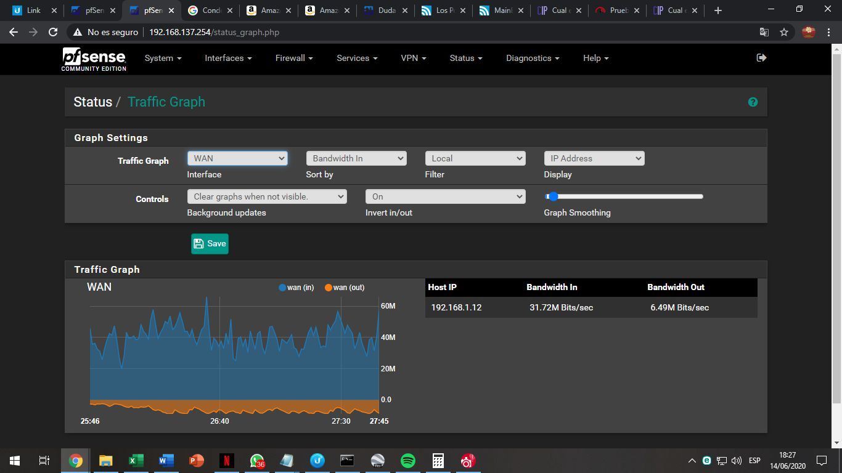Toggle wan (in) series in legend
The image size is (842, 473).
click(296, 288)
